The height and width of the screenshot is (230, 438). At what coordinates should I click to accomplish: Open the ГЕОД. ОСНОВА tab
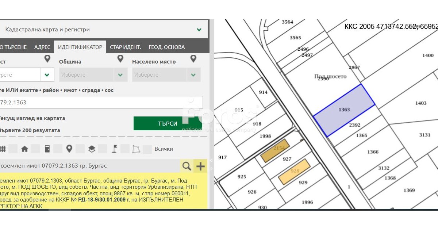[x=167, y=47]
